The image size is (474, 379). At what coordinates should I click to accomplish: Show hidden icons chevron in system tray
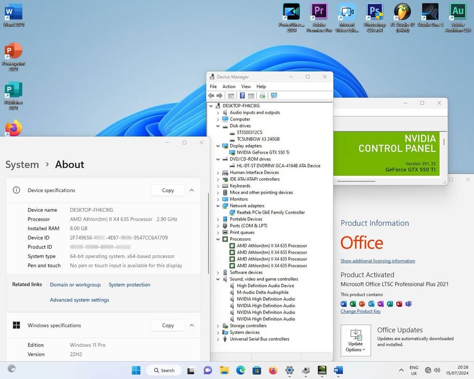click(x=401, y=370)
